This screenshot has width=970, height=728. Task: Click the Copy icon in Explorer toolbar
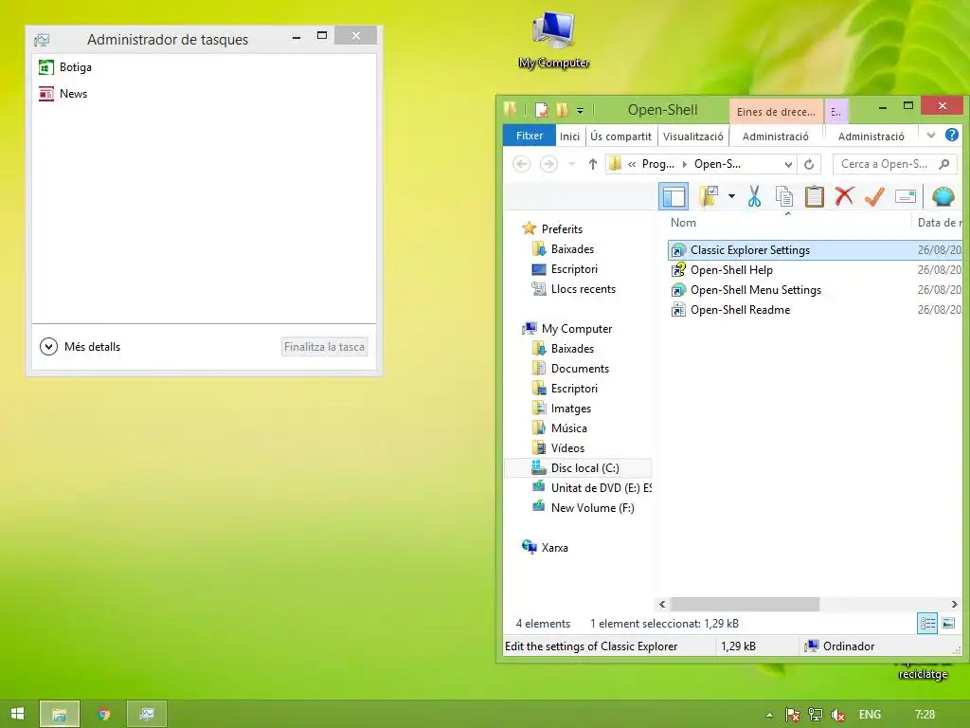(784, 197)
